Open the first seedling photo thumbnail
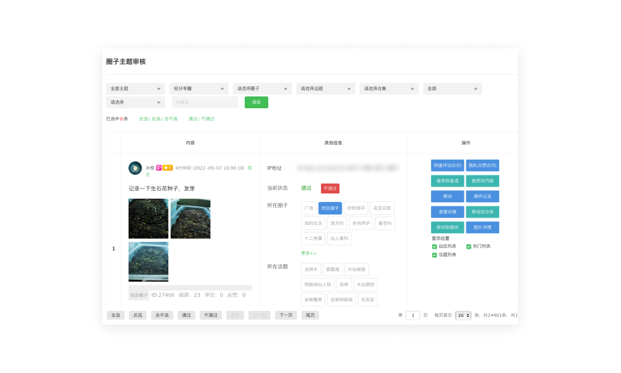Screen dimensions: 621x373 pyautogui.click(x=148, y=219)
